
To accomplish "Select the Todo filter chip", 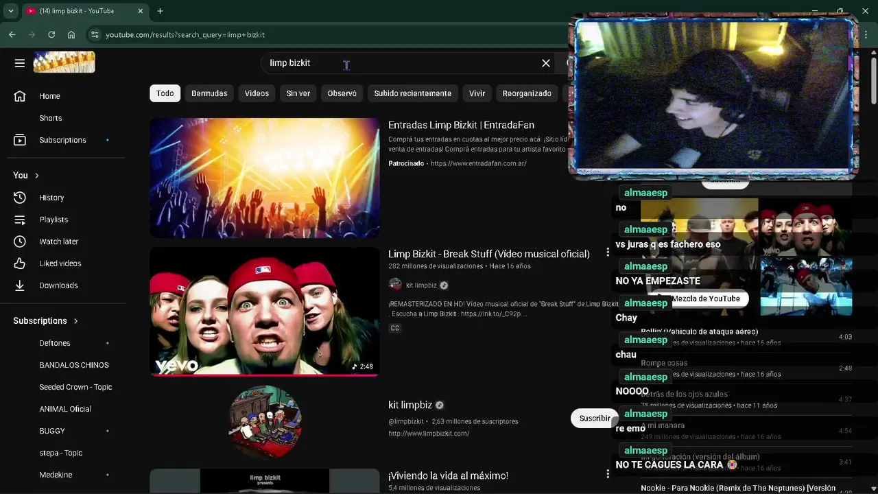I will click(x=165, y=93).
